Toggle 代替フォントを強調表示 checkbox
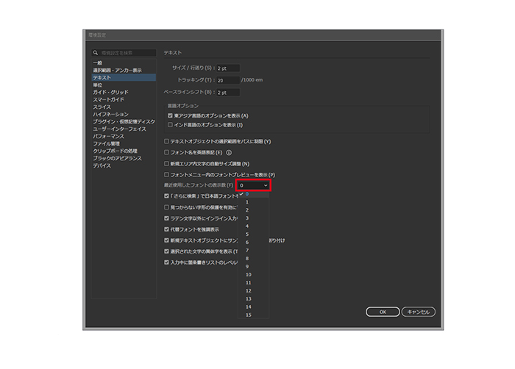The width and height of the screenshot is (515, 369). pyautogui.click(x=166, y=229)
